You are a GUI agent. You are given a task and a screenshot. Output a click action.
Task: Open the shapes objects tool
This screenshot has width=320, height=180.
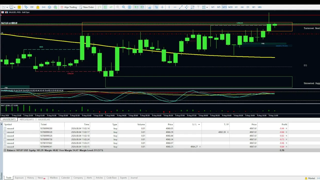click(x=204, y=7)
